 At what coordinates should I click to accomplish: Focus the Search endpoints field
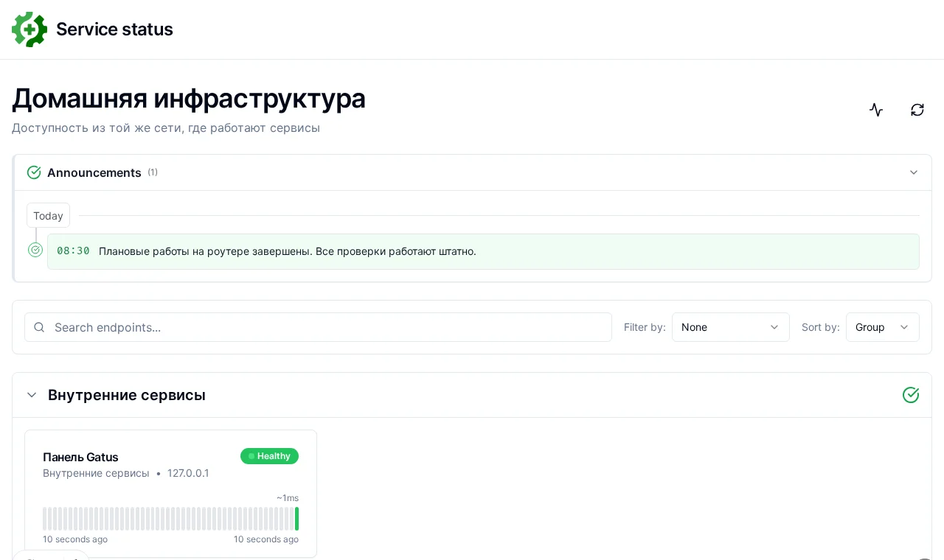point(318,327)
